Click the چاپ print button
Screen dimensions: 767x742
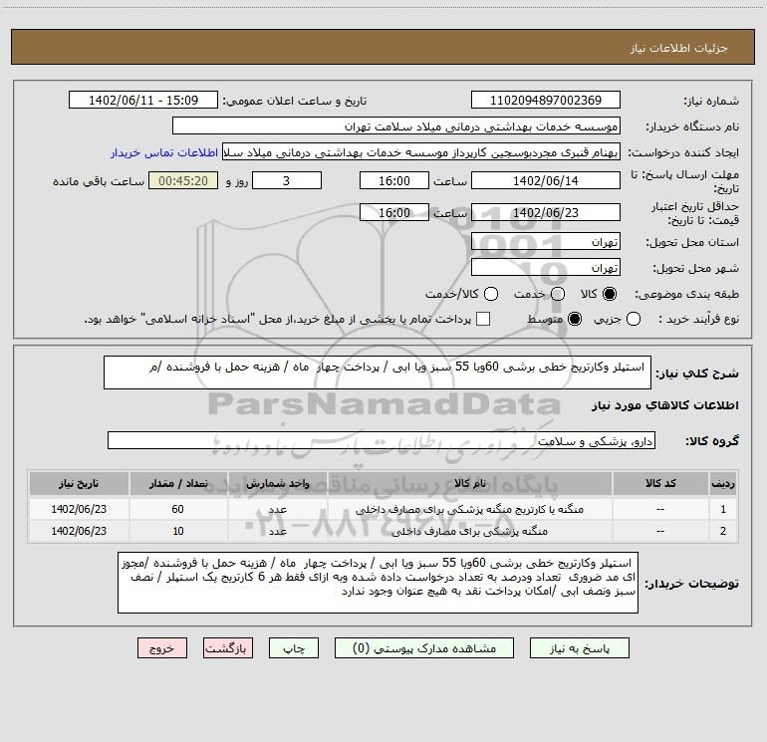[x=294, y=648]
